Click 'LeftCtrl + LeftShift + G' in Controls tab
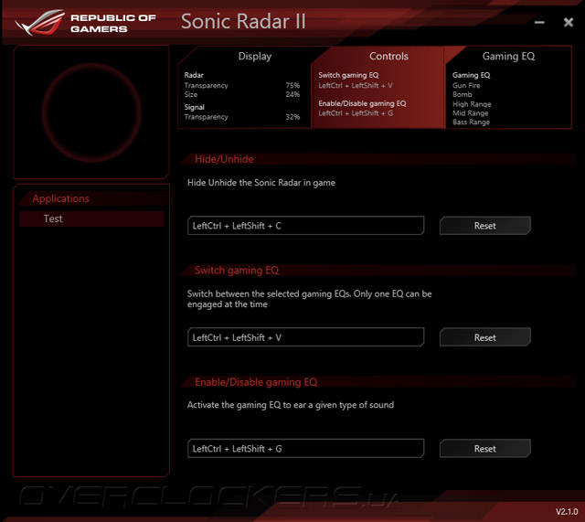 tap(356, 113)
